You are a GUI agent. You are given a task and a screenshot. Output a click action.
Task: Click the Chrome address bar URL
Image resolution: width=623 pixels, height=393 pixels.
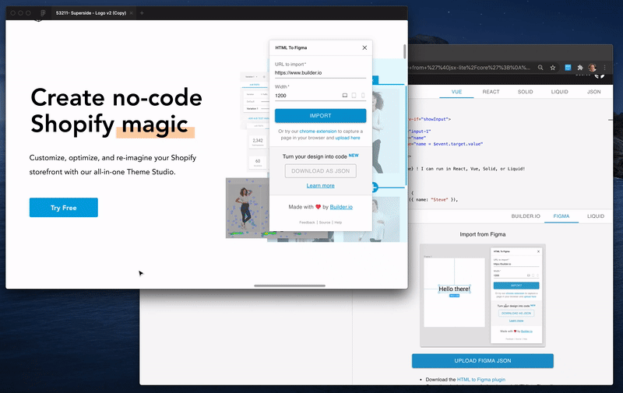(470, 68)
